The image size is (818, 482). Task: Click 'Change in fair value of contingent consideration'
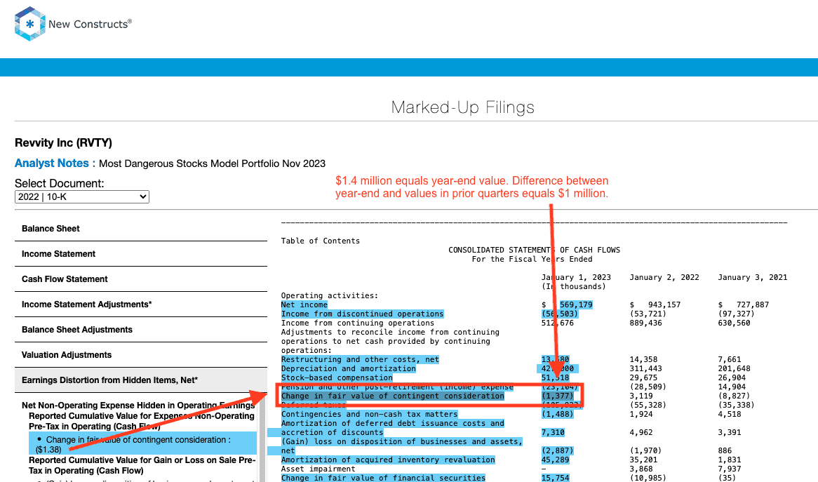392,396
